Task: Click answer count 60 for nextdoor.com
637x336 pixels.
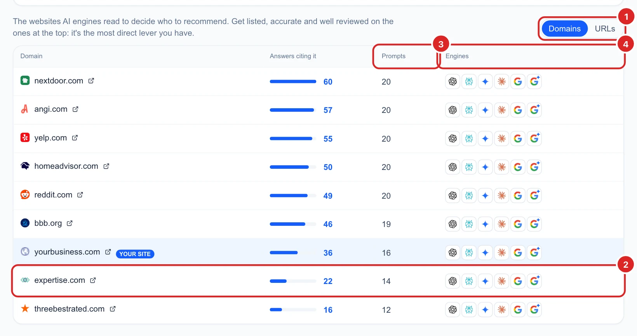Action: 328,82
